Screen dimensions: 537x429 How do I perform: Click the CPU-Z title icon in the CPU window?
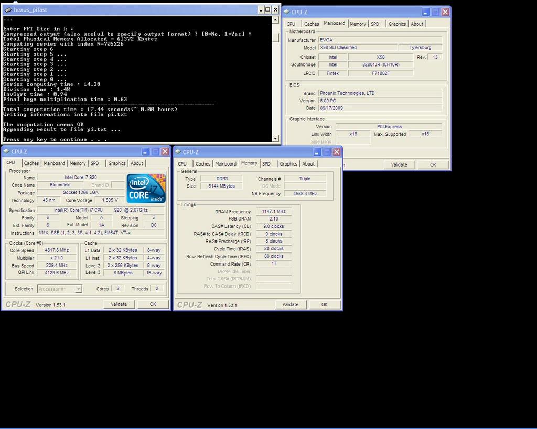pos(6,151)
